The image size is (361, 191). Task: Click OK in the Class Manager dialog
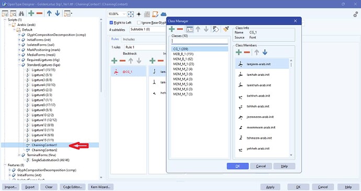point(238,166)
